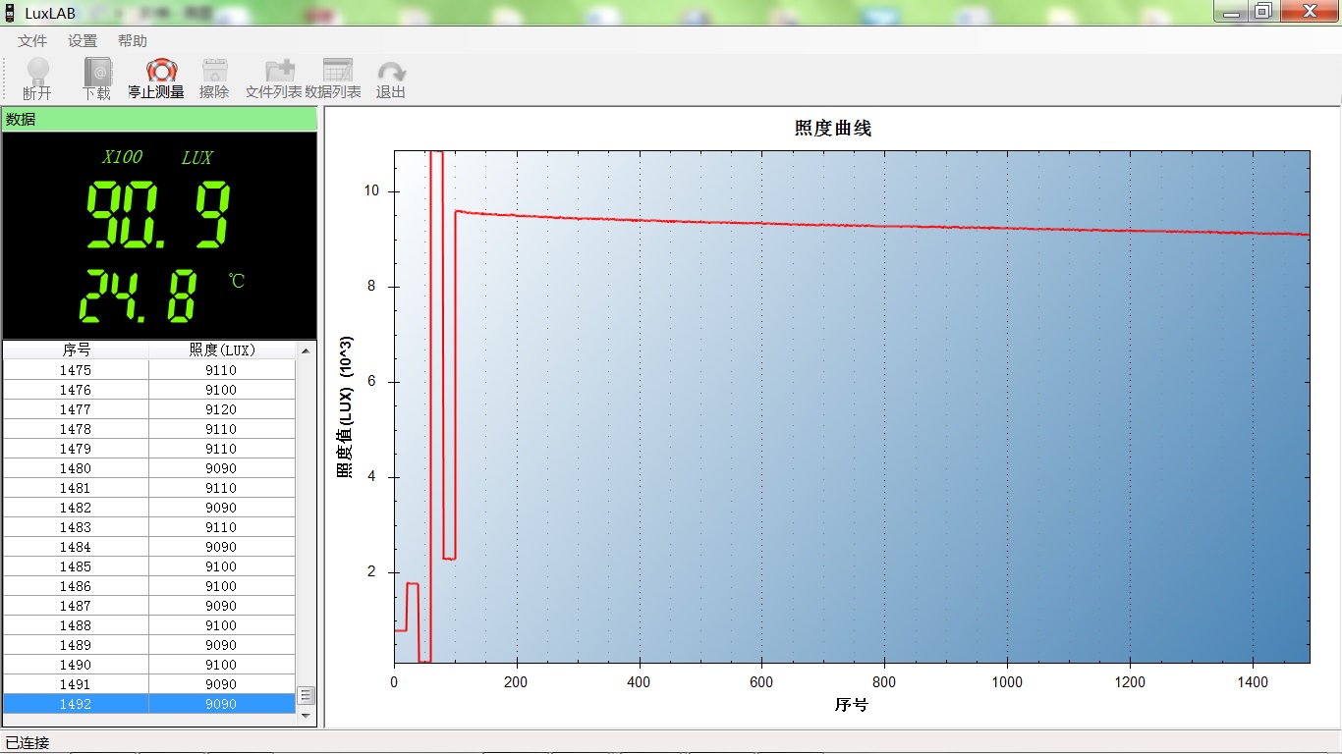This screenshot has width=1342, height=754.
Task: Click the LuxLAB app icon in title bar
Action: (11, 13)
